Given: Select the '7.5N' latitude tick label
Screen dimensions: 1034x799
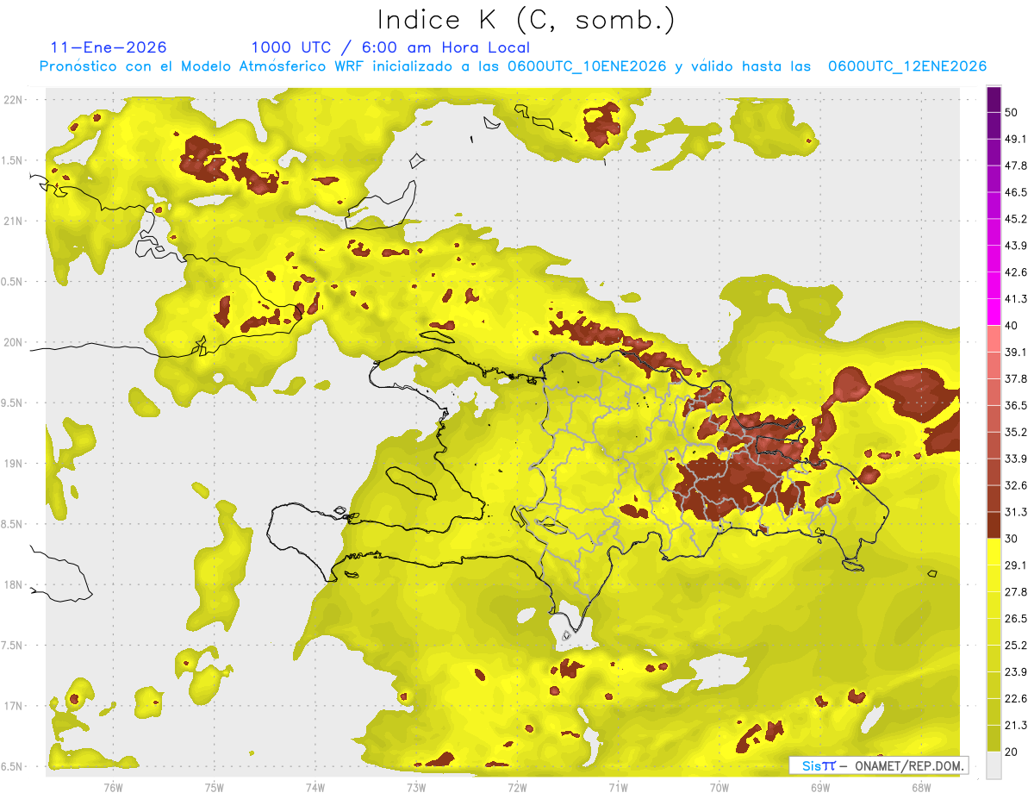Looking at the screenshot, I should tap(12, 646).
